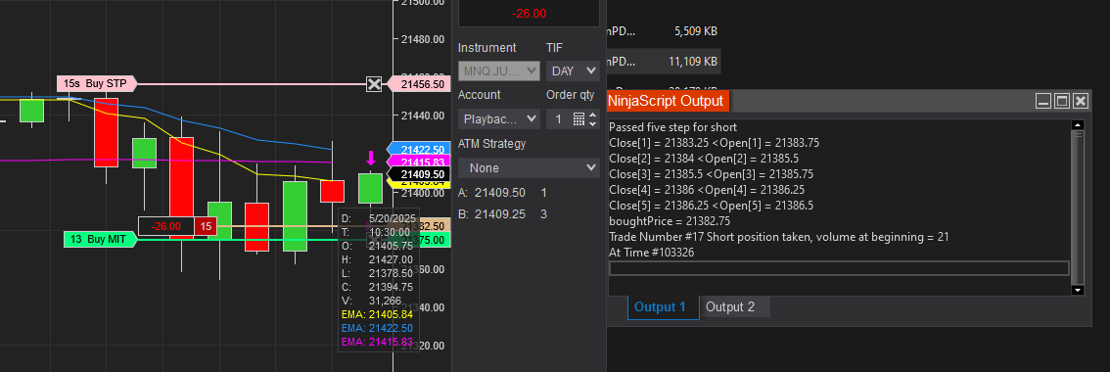Click the blue EMA 21422.50 price marker
This screenshot has height=372, width=1110.
click(419, 150)
